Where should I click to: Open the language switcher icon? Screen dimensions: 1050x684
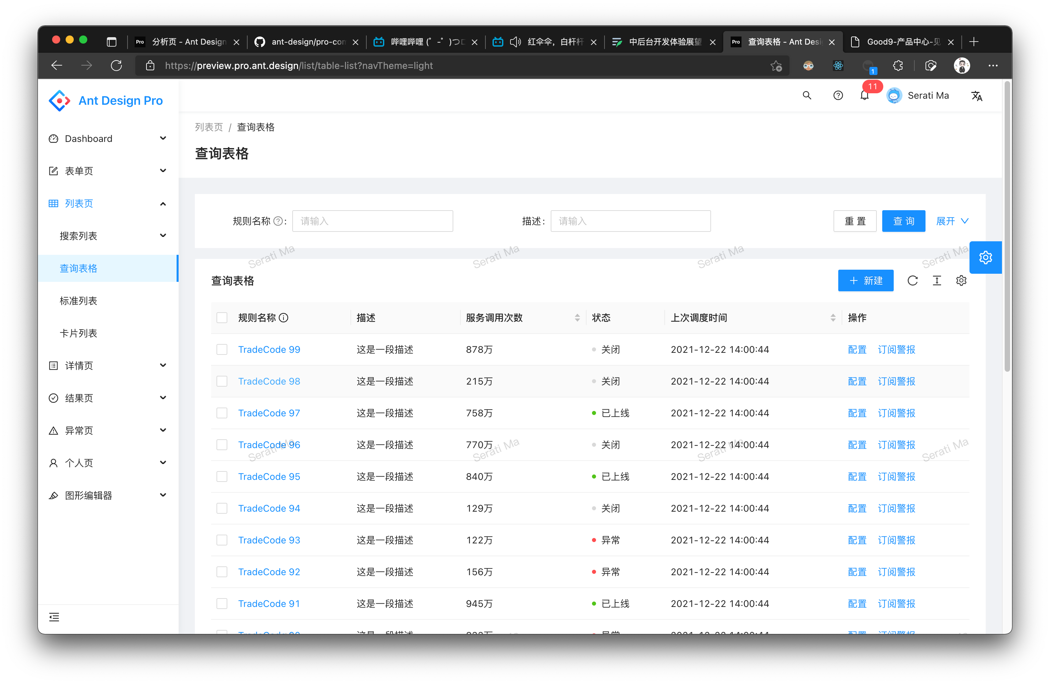click(976, 96)
